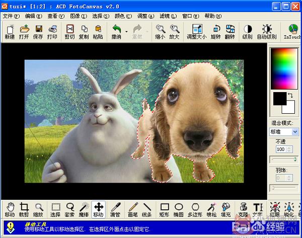This screenshot has height=238, width=302.
Task: Open a file with 打开 icon
Action: click(x=24, y=32)
